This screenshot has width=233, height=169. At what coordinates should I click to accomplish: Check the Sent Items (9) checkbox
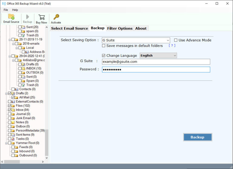pos(9,135)
